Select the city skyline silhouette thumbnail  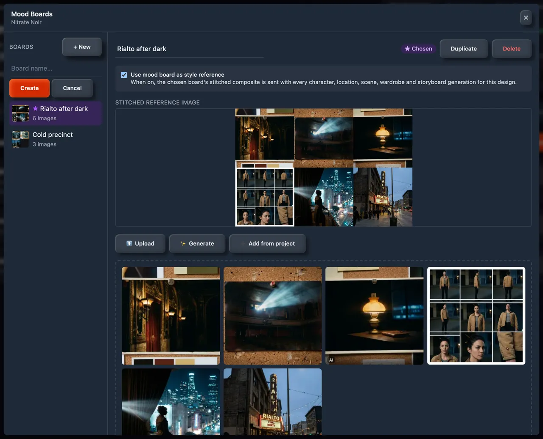pos(171,402)
